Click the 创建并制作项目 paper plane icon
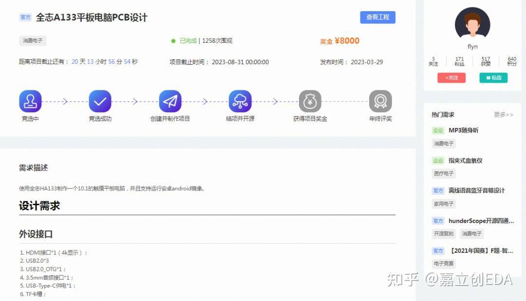Screen dimensions: 526x301 coord(170,101)
